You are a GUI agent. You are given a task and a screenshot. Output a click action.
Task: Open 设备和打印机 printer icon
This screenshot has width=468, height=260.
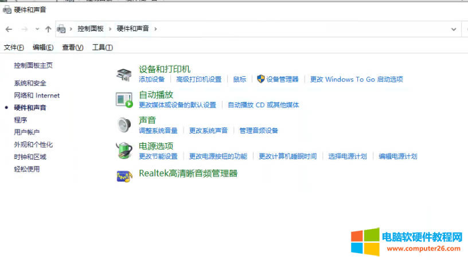click(124, 74)
